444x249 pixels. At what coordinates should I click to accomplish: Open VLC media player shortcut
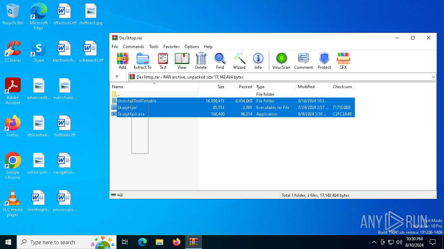click(13, 203)
